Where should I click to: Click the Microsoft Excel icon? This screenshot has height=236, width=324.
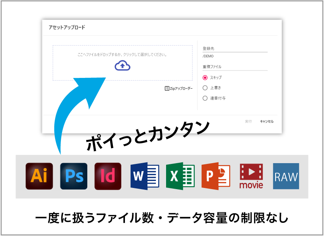(x=180, y=176)
